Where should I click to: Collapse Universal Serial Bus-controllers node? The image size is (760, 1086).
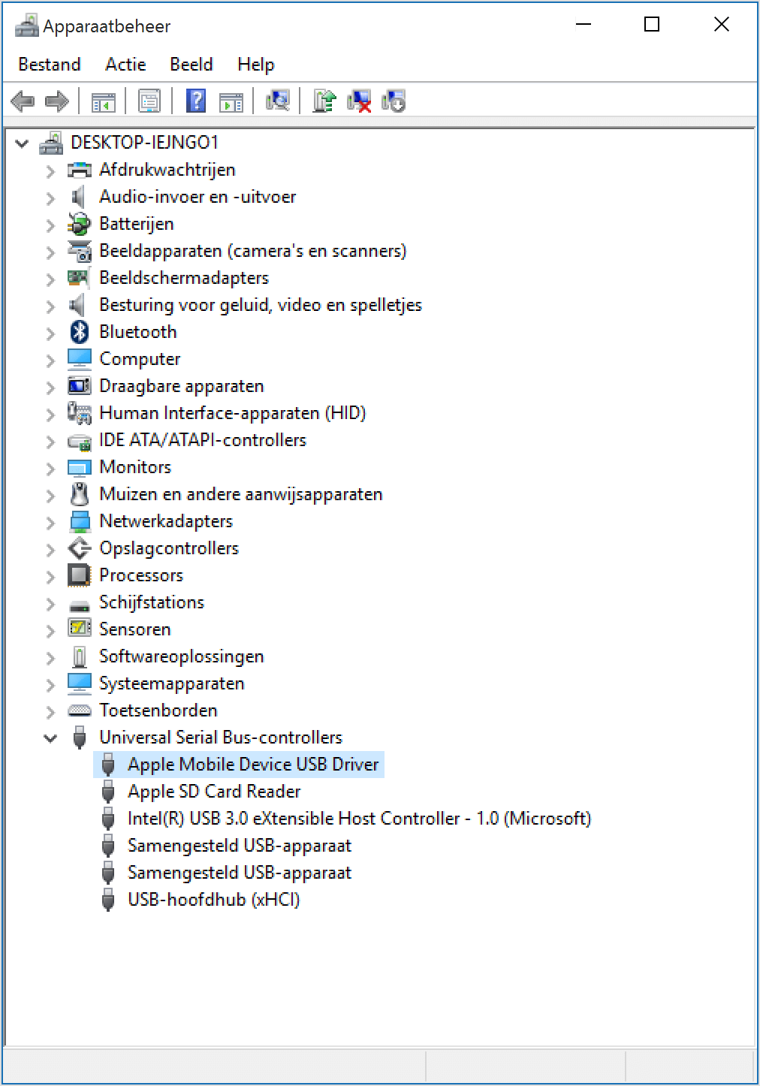coord(50,738)
